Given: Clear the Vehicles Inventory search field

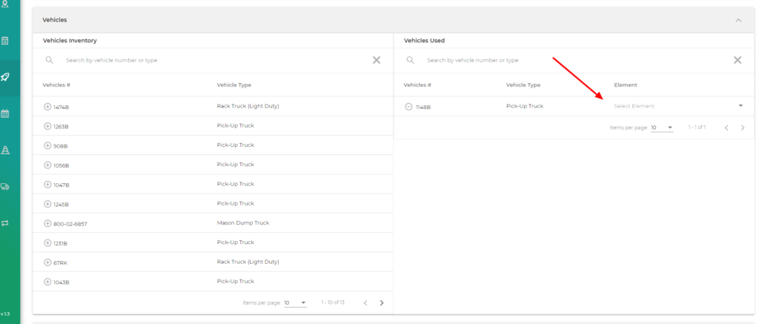Looking at the screenshot, I should click(x=377, y=60).
